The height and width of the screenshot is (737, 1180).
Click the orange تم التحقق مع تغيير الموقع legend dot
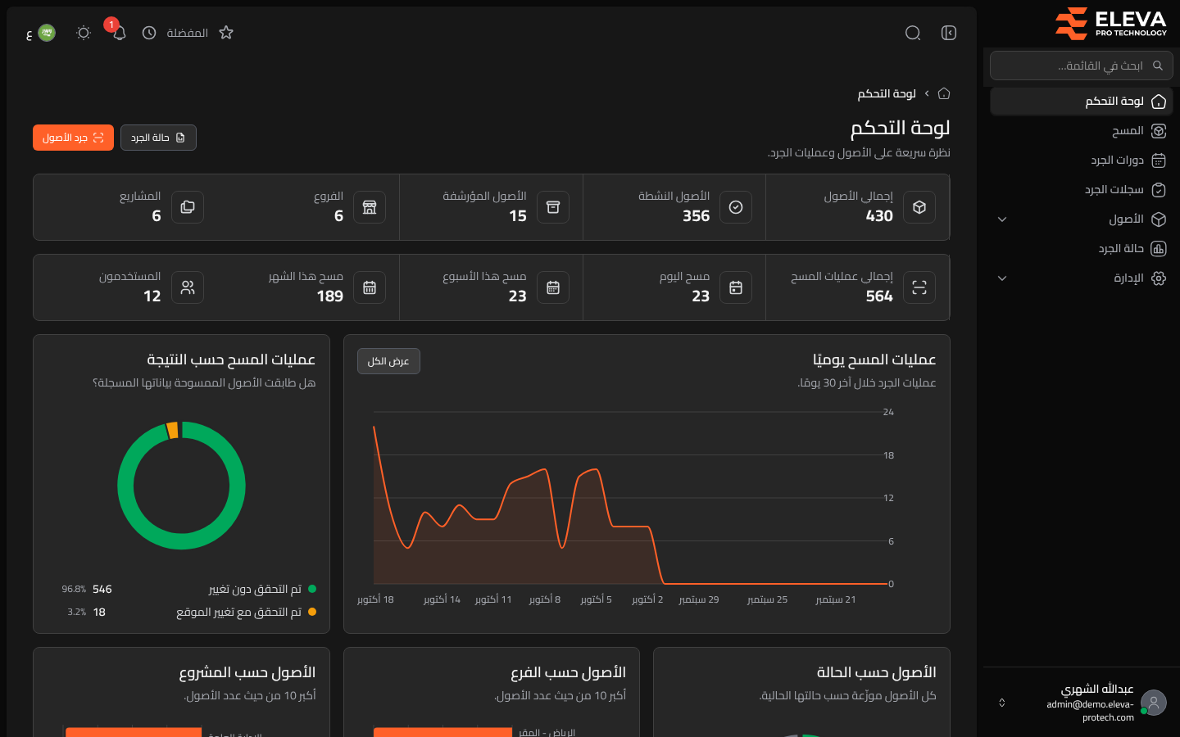312,612
